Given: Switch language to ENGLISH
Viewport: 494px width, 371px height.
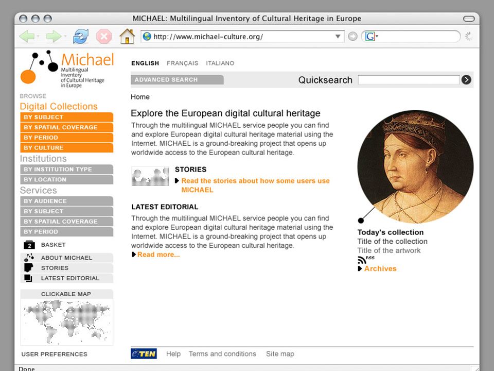Looking at the screenshot, I should [145, 63].
